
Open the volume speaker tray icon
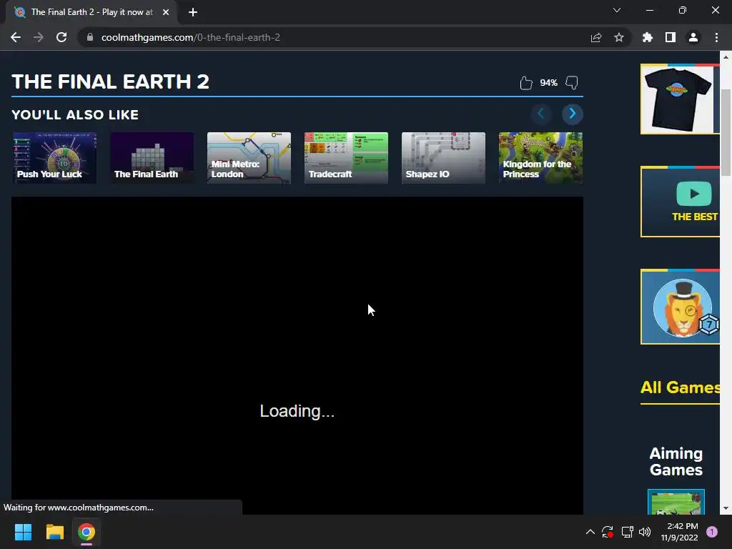click(x=645, y=532)
